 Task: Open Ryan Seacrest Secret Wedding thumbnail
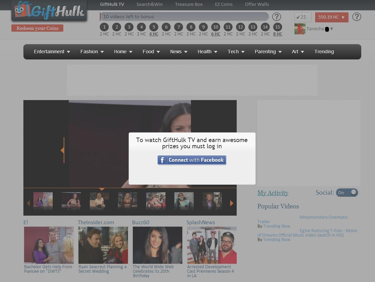click(x=103, y=245)
